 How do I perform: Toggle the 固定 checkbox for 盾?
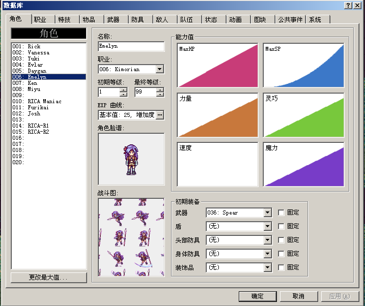tap(281, 226)
